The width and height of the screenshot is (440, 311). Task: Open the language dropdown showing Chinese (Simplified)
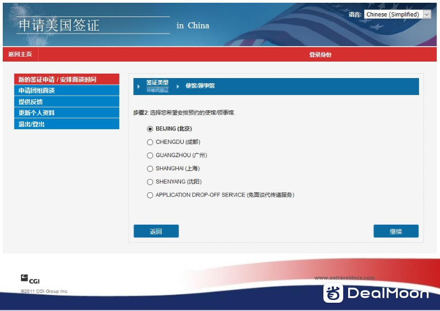click(x=397, y=14)
